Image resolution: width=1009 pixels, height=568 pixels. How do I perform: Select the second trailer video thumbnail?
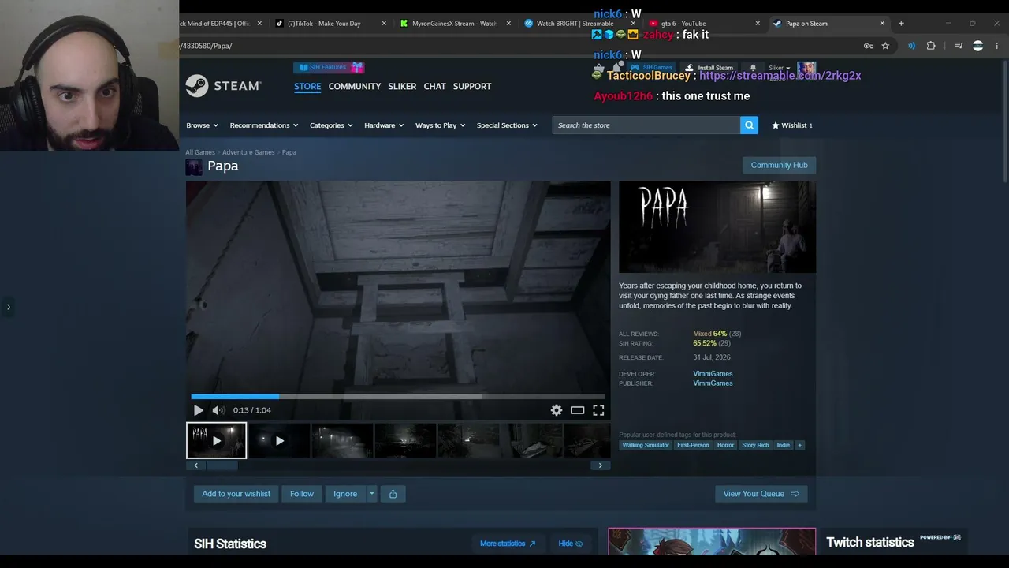pos(279,441)
